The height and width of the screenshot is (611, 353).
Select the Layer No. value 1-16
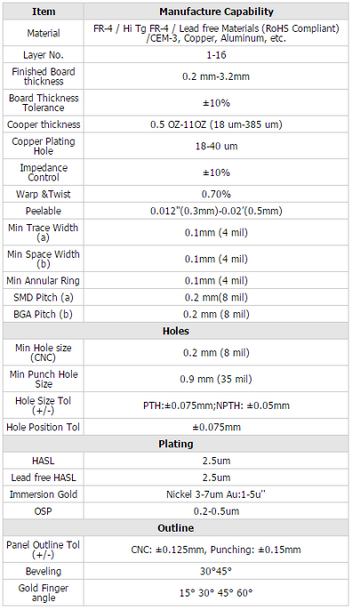click(216, 55)
